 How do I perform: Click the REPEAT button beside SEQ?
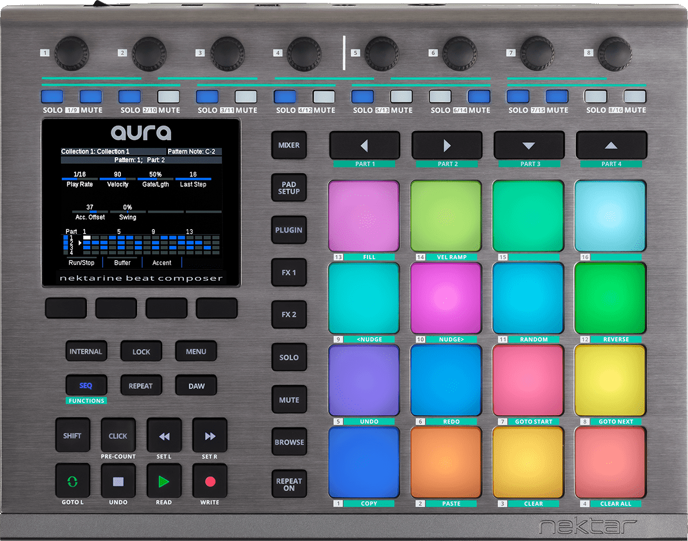pos(141,386)
